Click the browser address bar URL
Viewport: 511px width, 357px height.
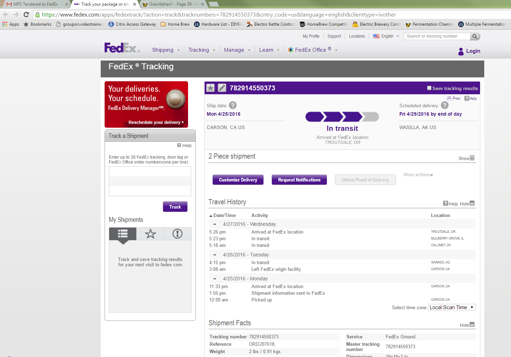point(219,15)
